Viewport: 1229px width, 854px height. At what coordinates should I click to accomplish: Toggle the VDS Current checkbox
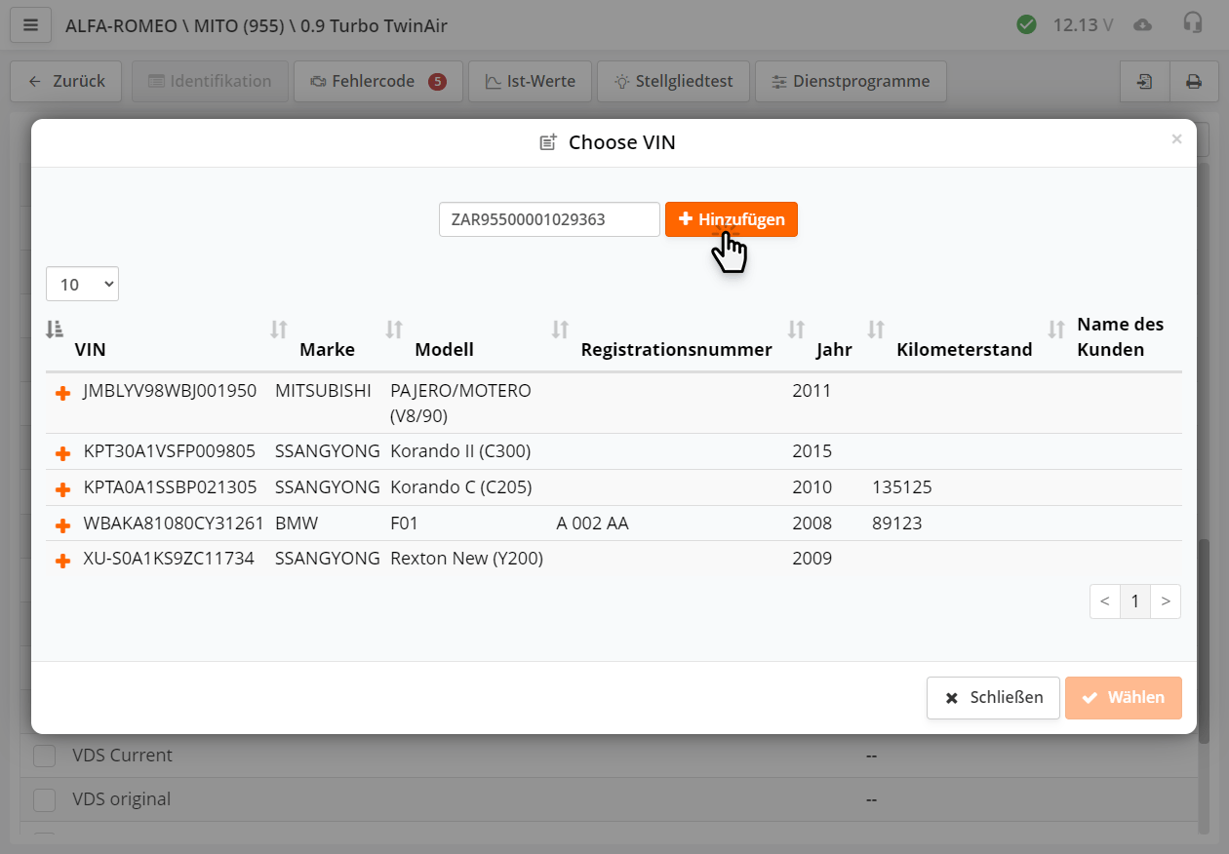45,757
